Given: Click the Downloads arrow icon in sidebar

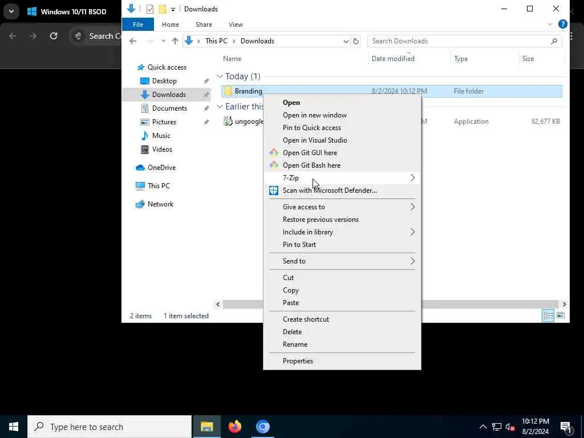Looking at the screenshot, I should pos(144,95).
